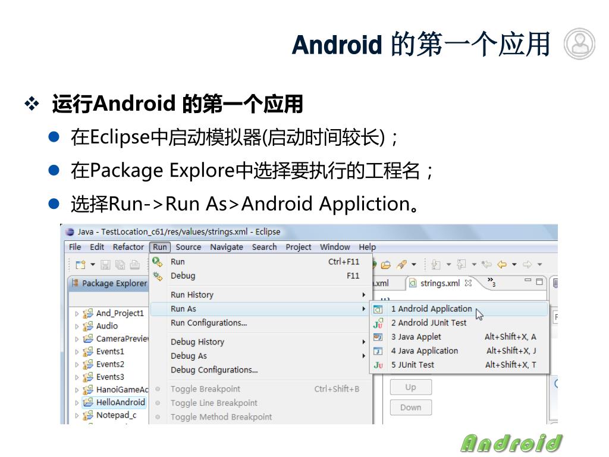Screen dimensions: 609x457
Task: Click the JUnit Test icon
Action: 378,365
